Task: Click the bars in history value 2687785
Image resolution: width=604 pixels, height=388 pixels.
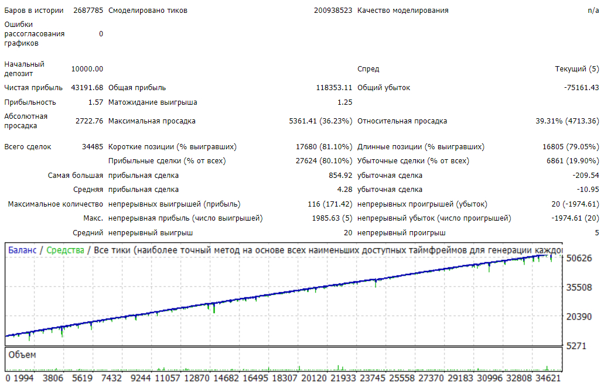Action: (88, 11)
